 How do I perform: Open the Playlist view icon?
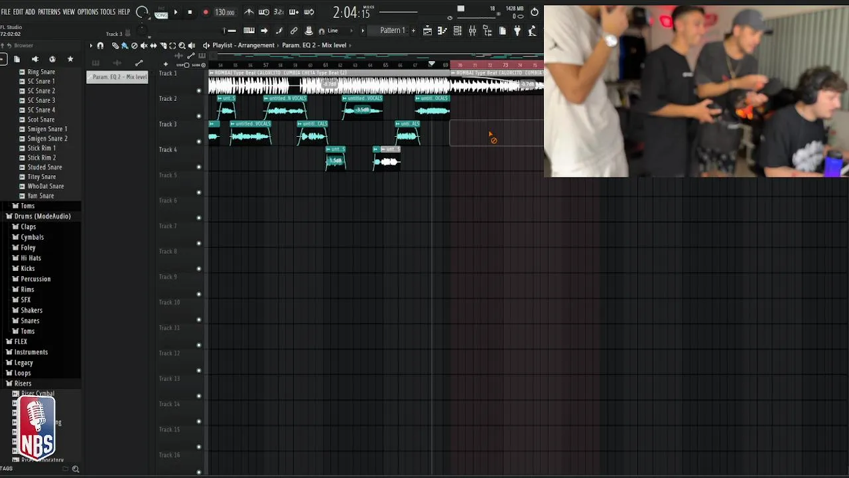pos(427,31)
